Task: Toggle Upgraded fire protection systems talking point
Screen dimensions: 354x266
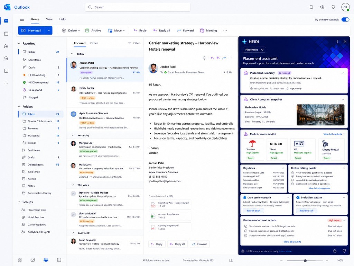Action: [292, 180]
